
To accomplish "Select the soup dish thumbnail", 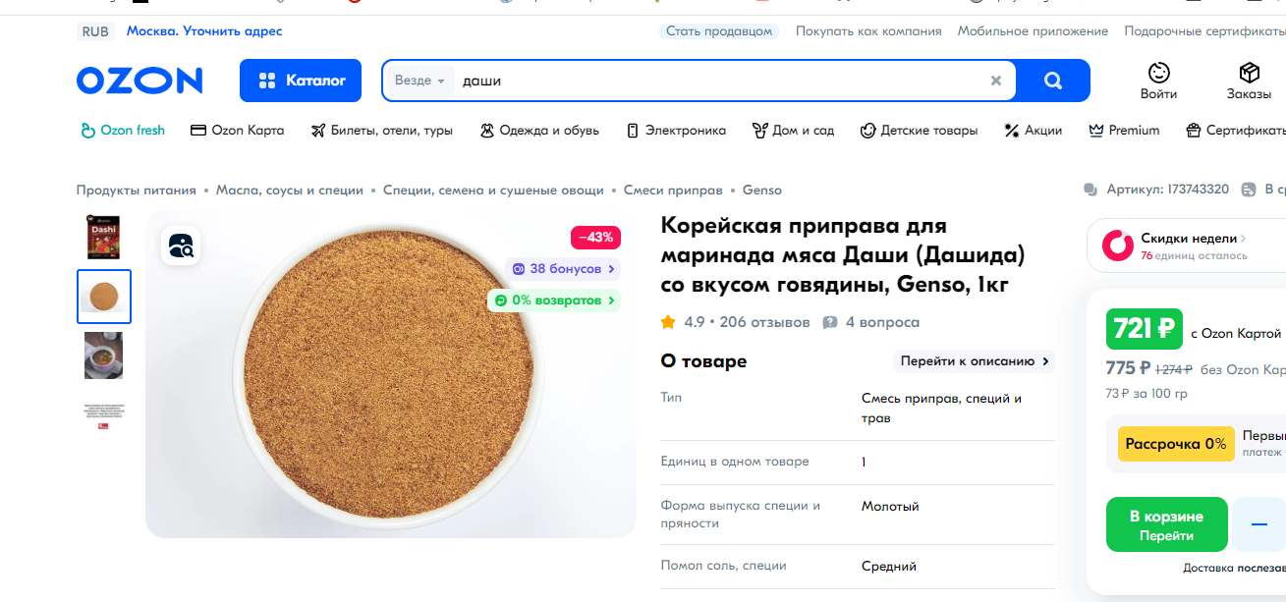I will 104,356.
